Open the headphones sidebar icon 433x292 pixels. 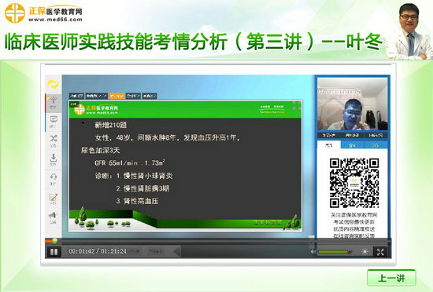[54, 179]
